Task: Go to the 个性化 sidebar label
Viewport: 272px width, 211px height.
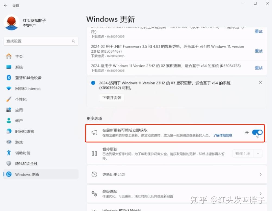Action: [x=21, y=99]
